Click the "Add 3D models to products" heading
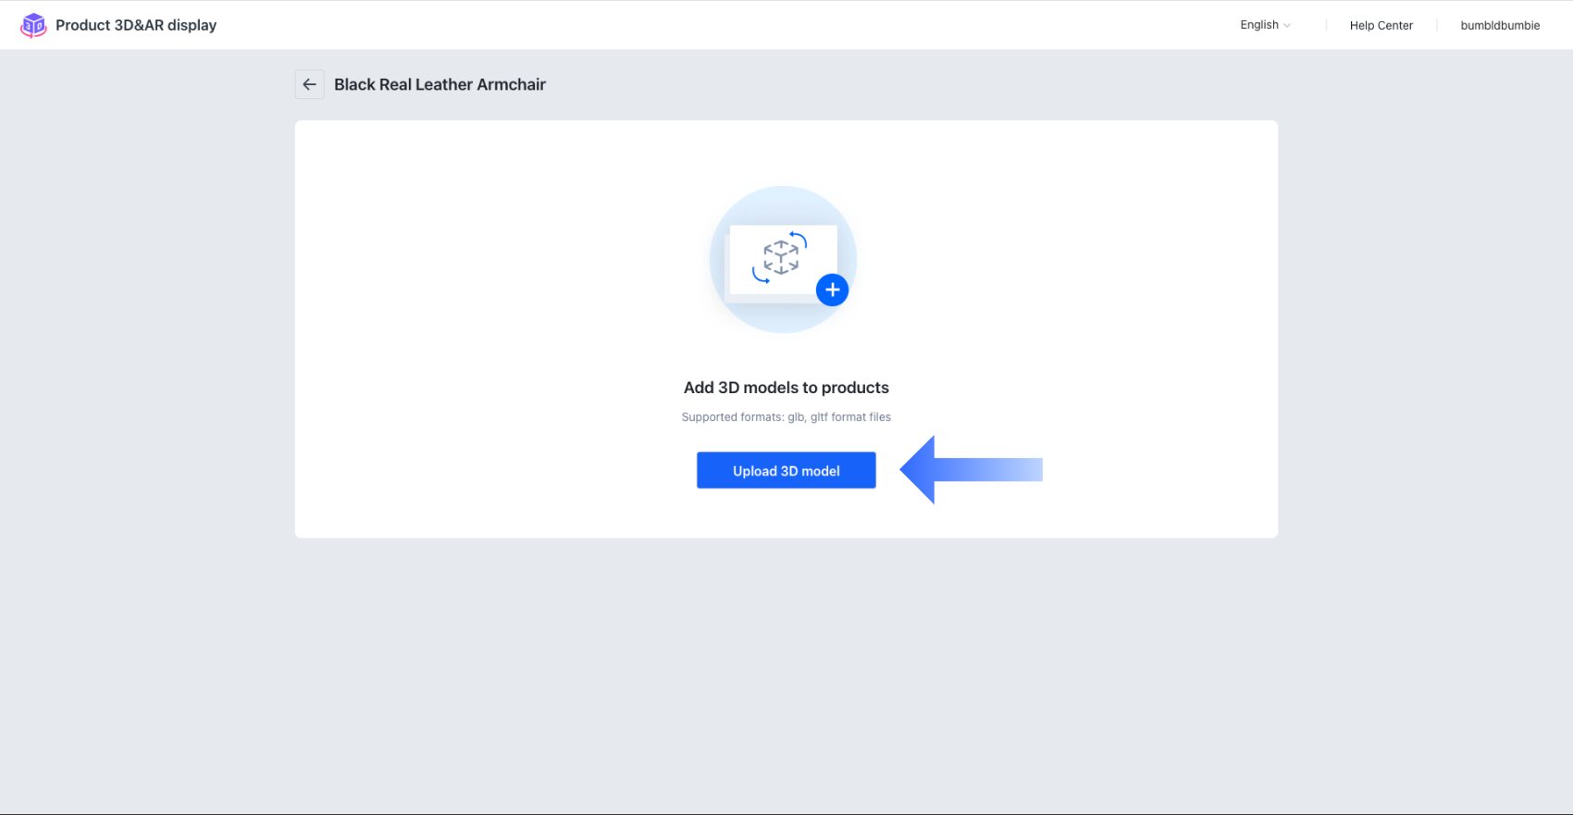The width and height of the screenshot is (1573, 815). tap(786, 388)
